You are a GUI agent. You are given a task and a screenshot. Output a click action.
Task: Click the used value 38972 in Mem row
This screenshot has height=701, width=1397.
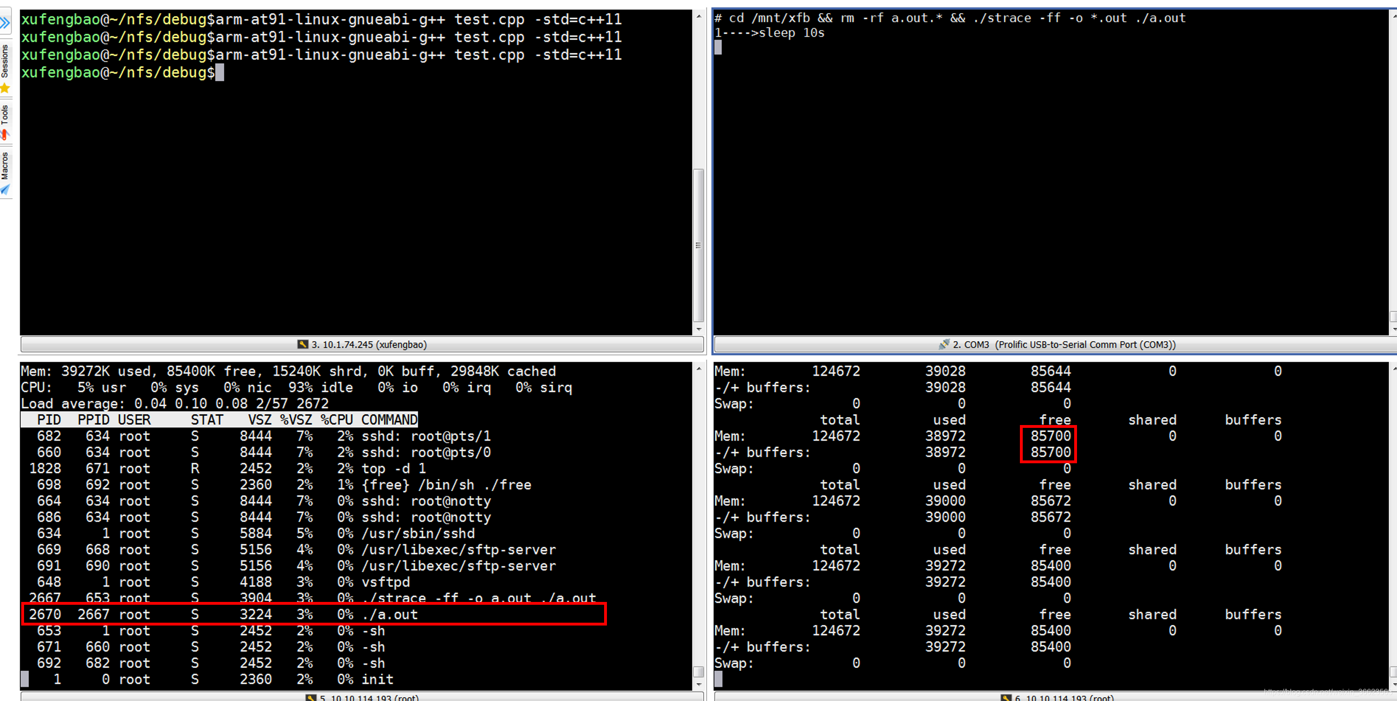[x=945, y=436]
